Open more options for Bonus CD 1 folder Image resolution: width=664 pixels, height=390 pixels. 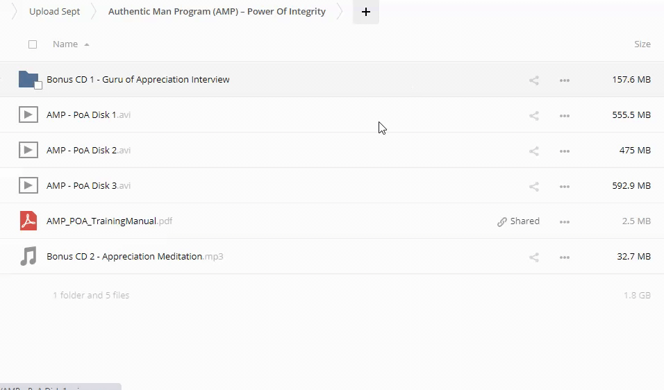(564, 80)
